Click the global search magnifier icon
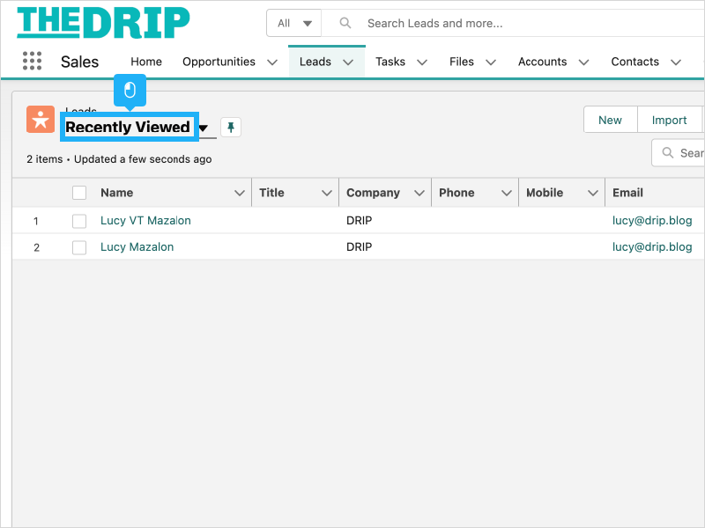The image size is (705, 528). point(345,23)
